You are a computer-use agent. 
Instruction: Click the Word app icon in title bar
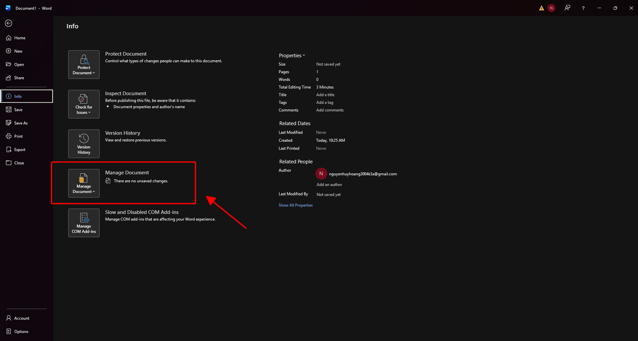coord(8,8)
